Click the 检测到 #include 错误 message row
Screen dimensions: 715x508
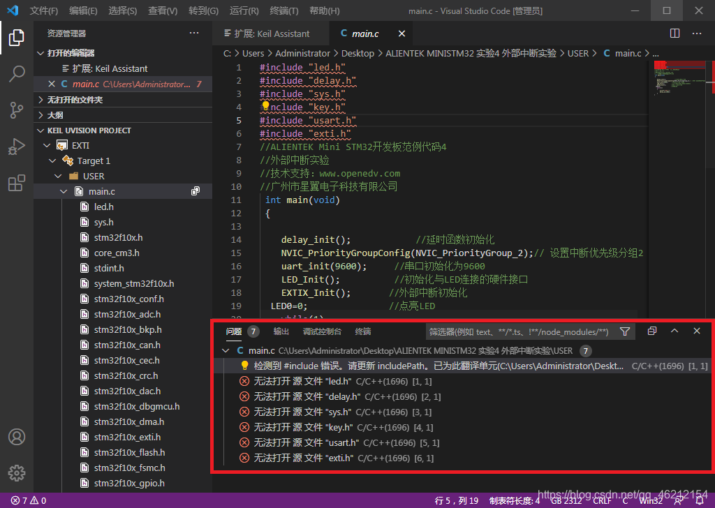click(462, 366)
